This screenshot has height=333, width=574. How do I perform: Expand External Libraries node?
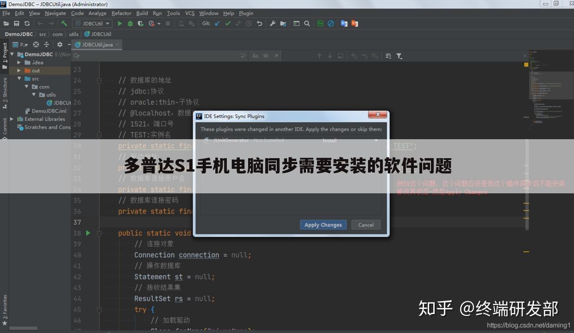[x=12, y=119]
